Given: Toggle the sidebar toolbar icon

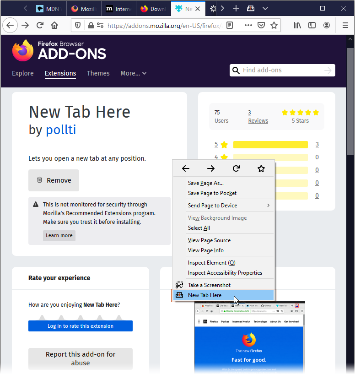Looking at the screenshot, I should point(312,25).
